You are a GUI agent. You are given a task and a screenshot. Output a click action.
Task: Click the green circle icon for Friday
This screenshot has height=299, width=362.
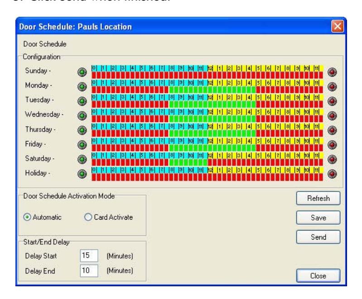(x=82, y=145)
